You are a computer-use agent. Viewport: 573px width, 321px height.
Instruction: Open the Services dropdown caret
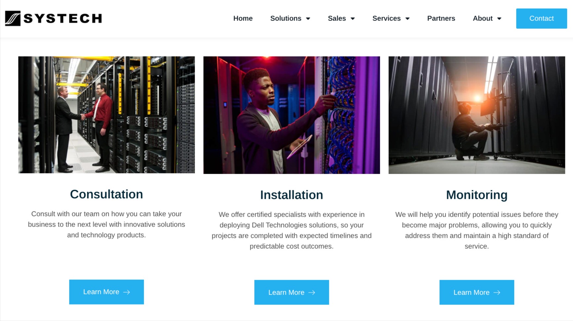(x=408, y=19)
